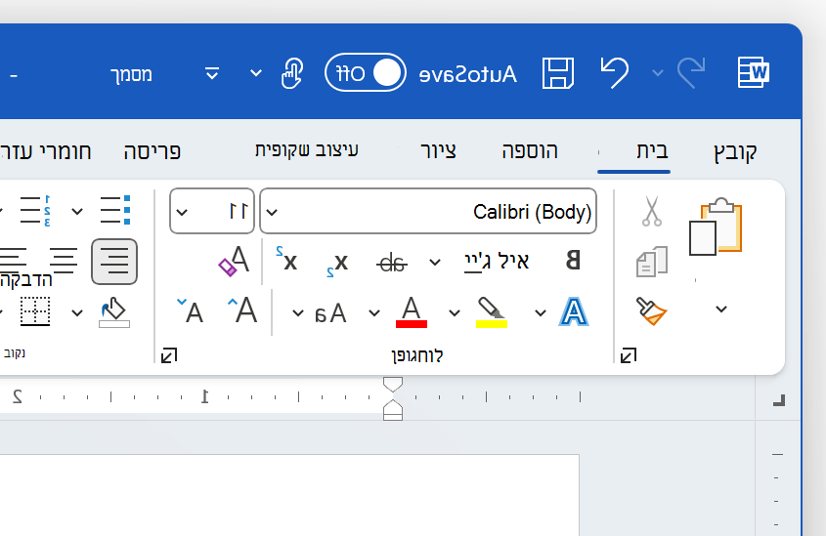
Task: Open the Undo history dropdown arrow
Action: pos(658,73)
